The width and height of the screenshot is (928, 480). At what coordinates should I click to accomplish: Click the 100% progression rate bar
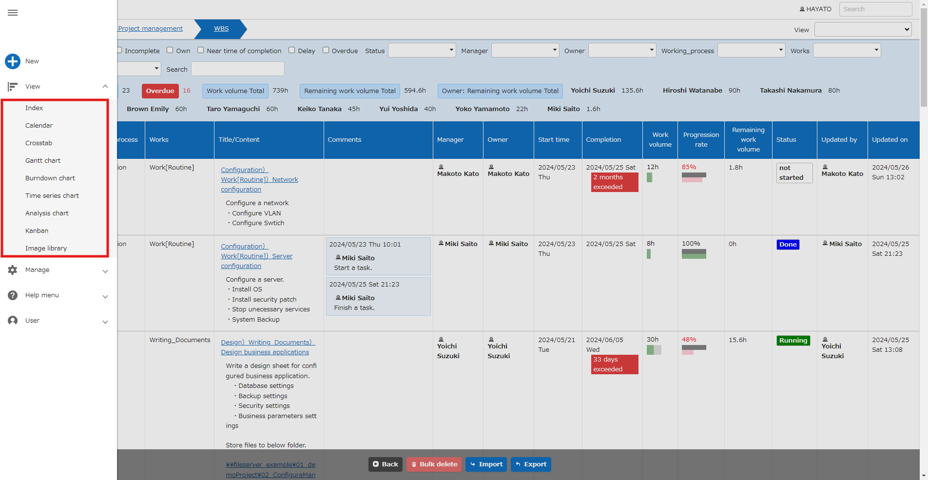coord(694,254)
